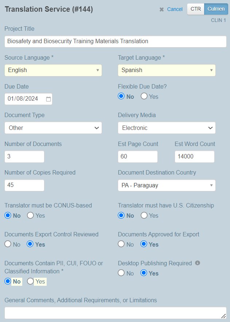Switch to the CTR tab
The image size is (230, 322).
pos(196,9)
